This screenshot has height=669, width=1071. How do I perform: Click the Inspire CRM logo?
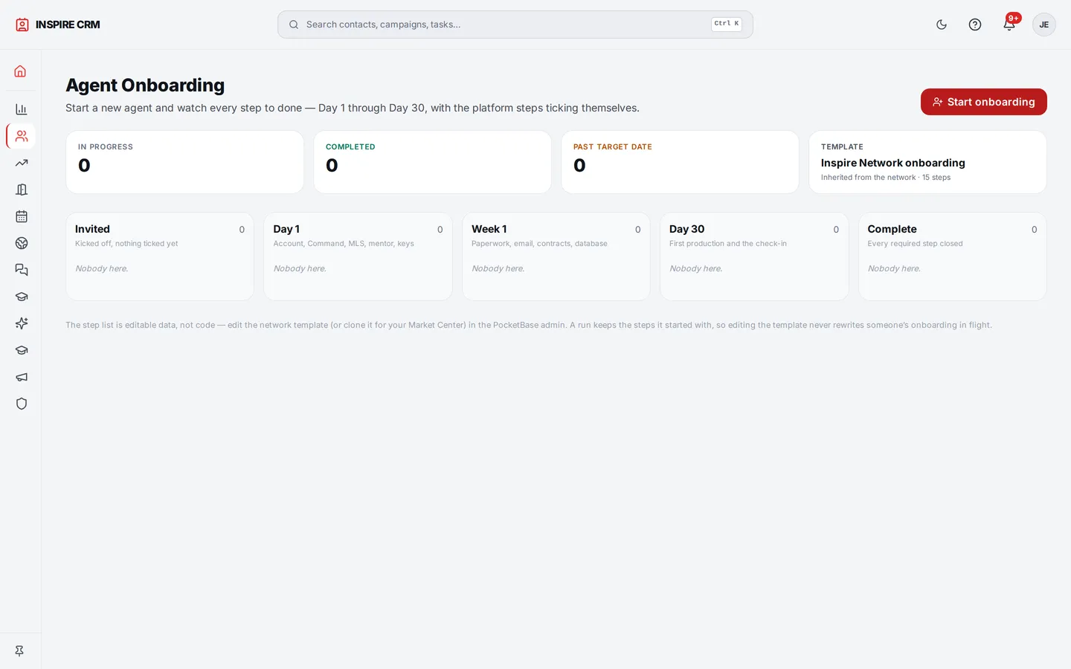tap(58, 25)
